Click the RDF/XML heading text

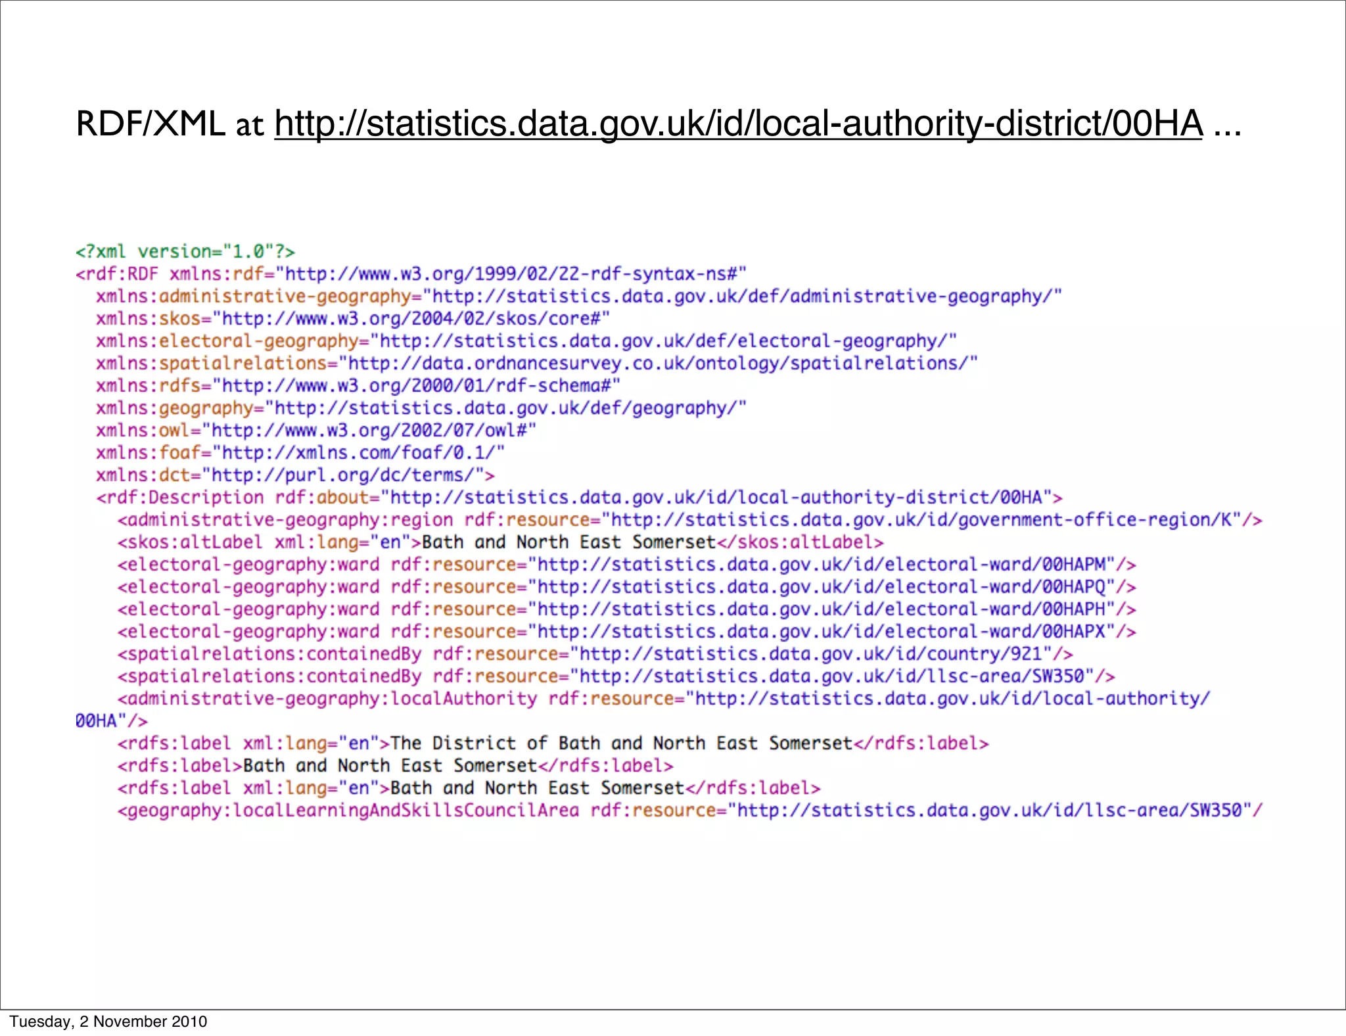(151, 124)
